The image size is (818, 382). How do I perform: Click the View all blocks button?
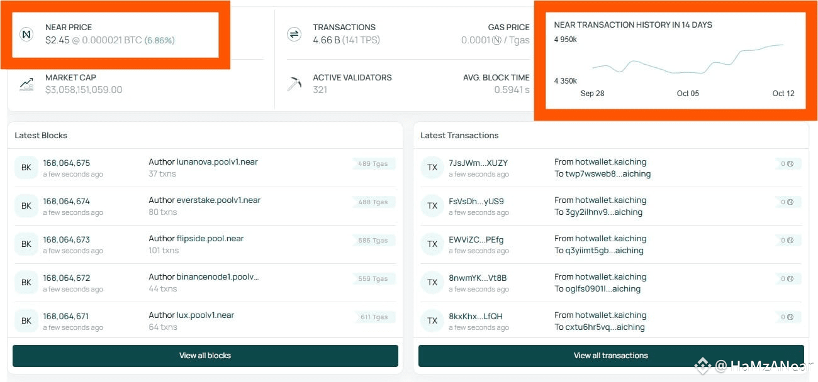[x=205, y=356]
